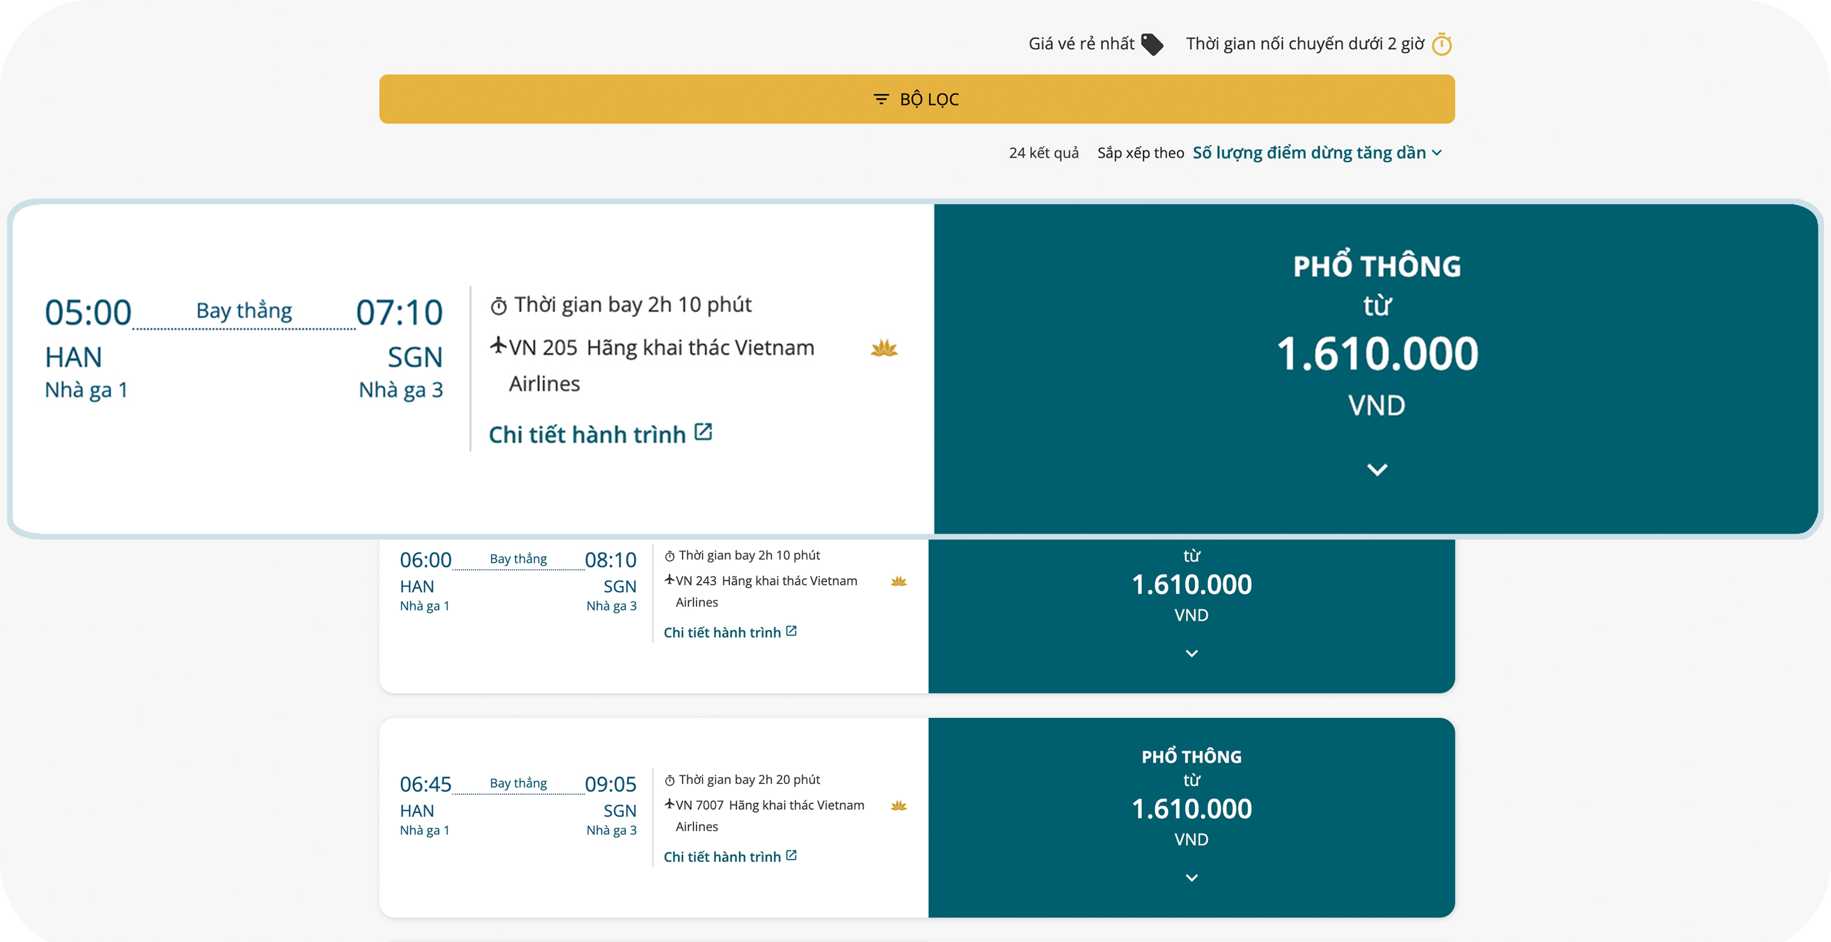The height and width of the screenshot is (942, 1831).
Task: Click the lotus logo on the VN 7007 flight
Action: tap(899, 806)
